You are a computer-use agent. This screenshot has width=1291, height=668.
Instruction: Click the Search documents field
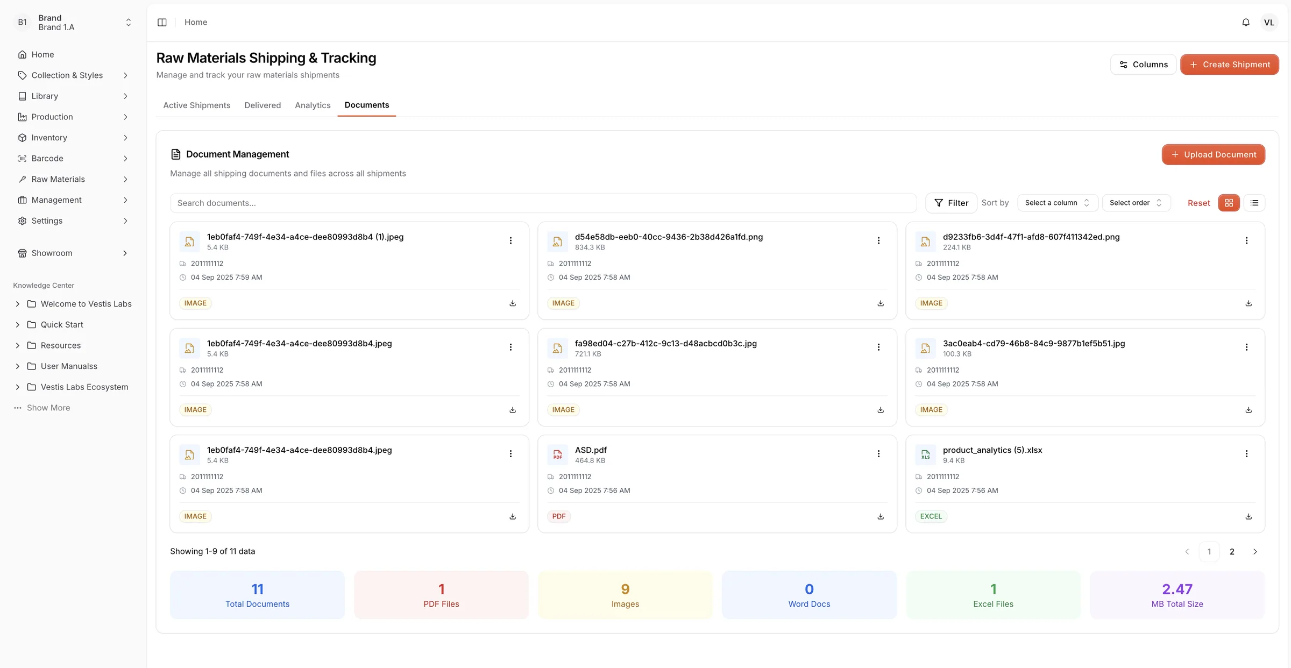543,203
